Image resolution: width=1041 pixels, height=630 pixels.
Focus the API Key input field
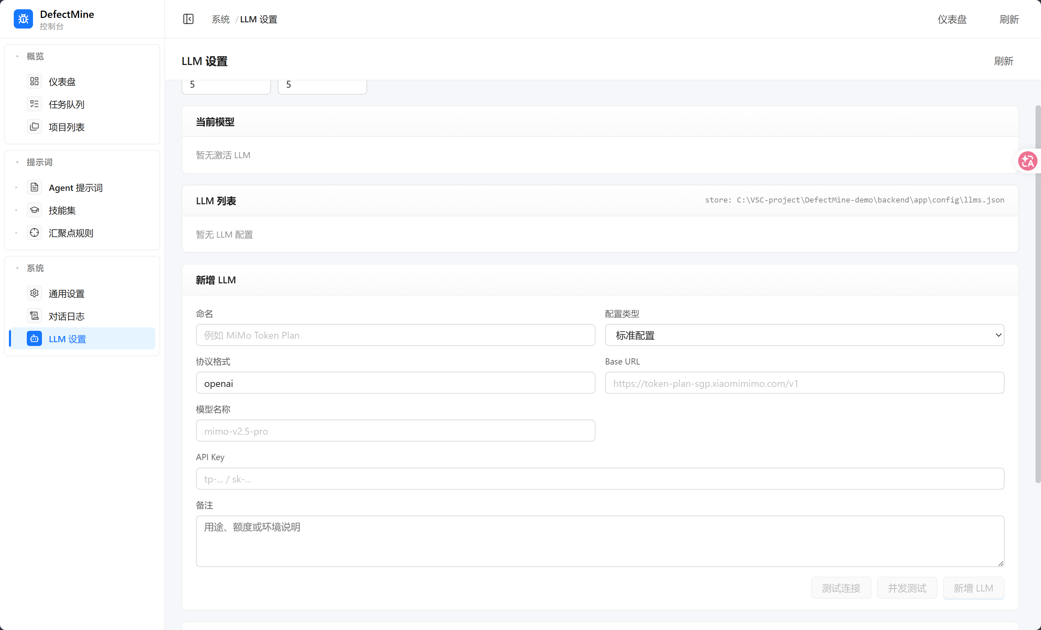click(600, 479)
